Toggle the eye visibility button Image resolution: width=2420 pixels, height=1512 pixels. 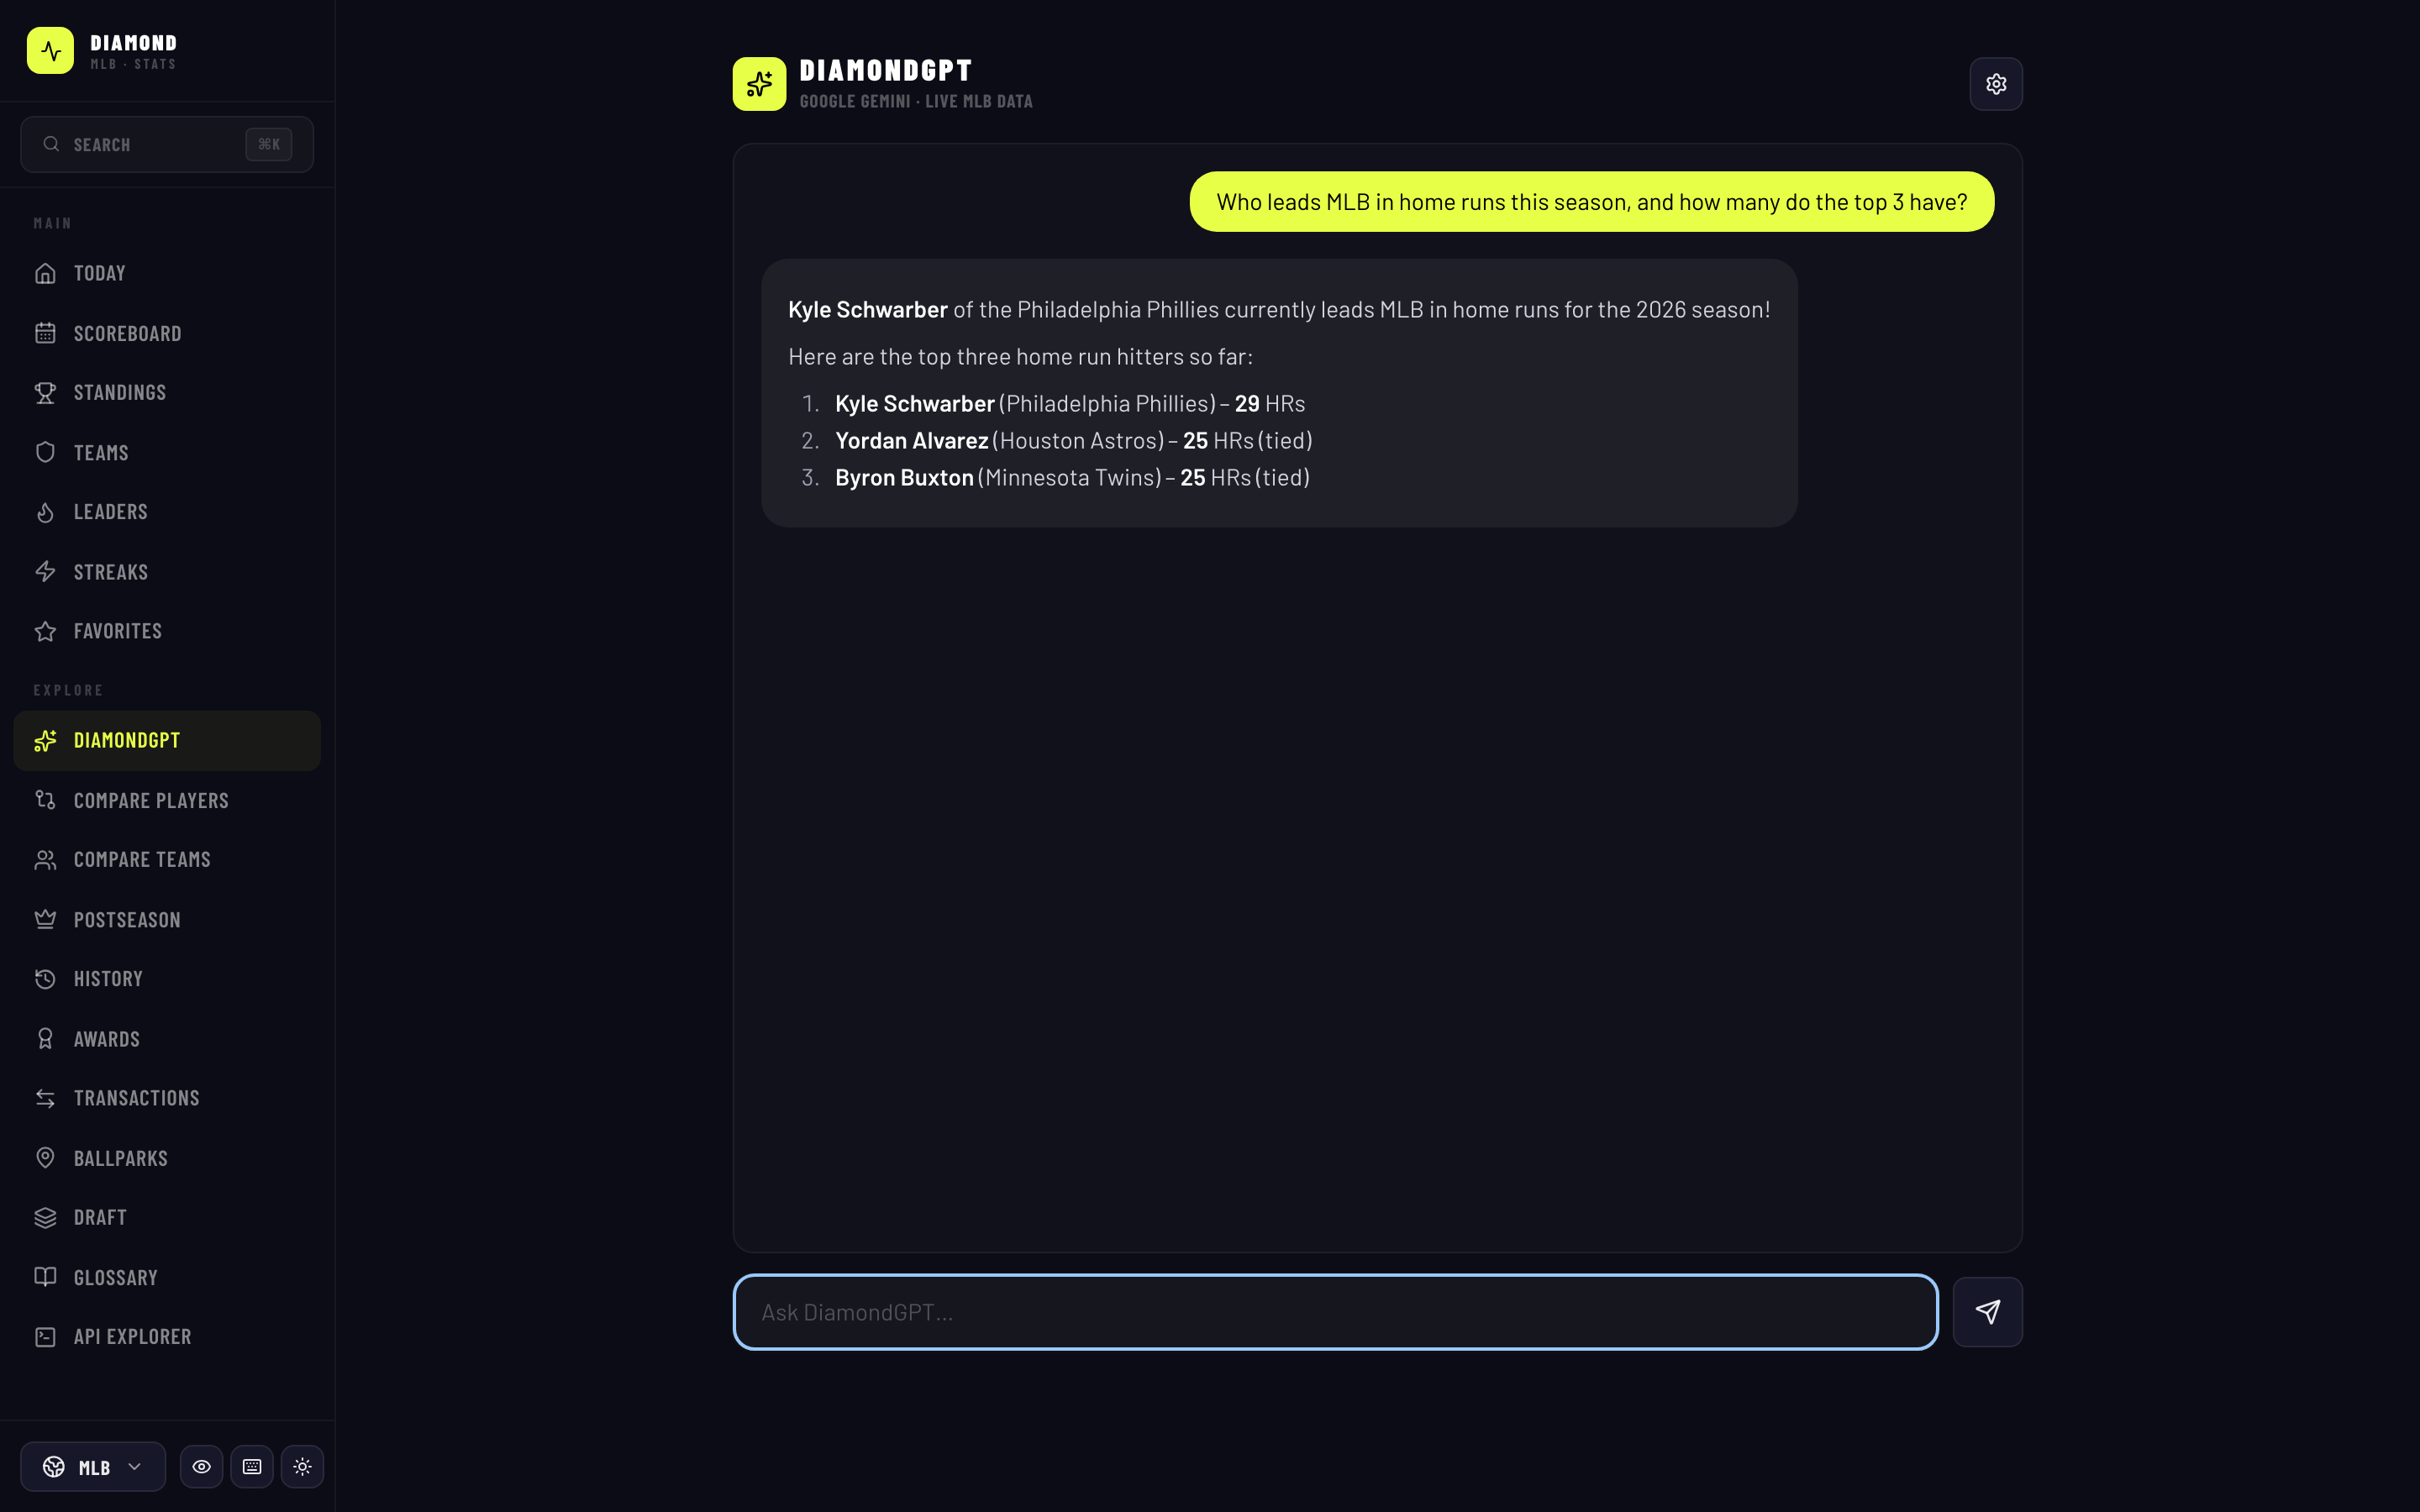[201, 1467]
